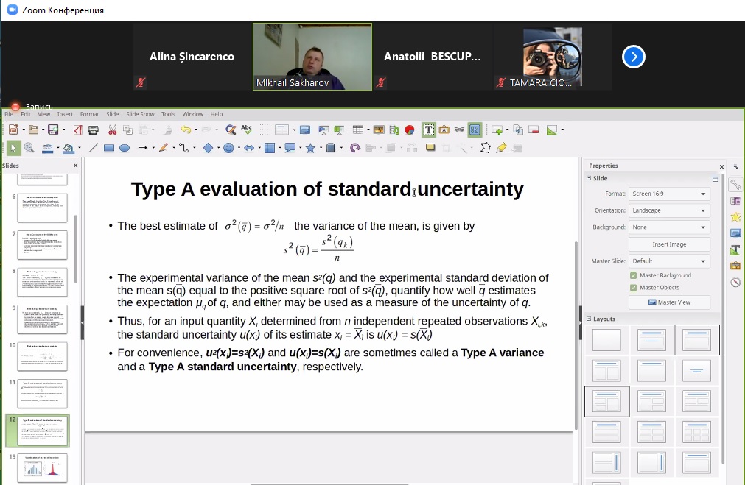The image size is (745, 485).
Task: Open the Format menu
Action: tap(89, 114)
